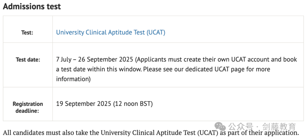
Task: Click the word information) in the test date cell
Action: (x=73, y=79)
